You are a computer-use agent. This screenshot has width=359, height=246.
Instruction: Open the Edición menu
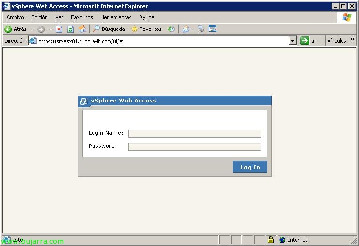coord(40,17)
